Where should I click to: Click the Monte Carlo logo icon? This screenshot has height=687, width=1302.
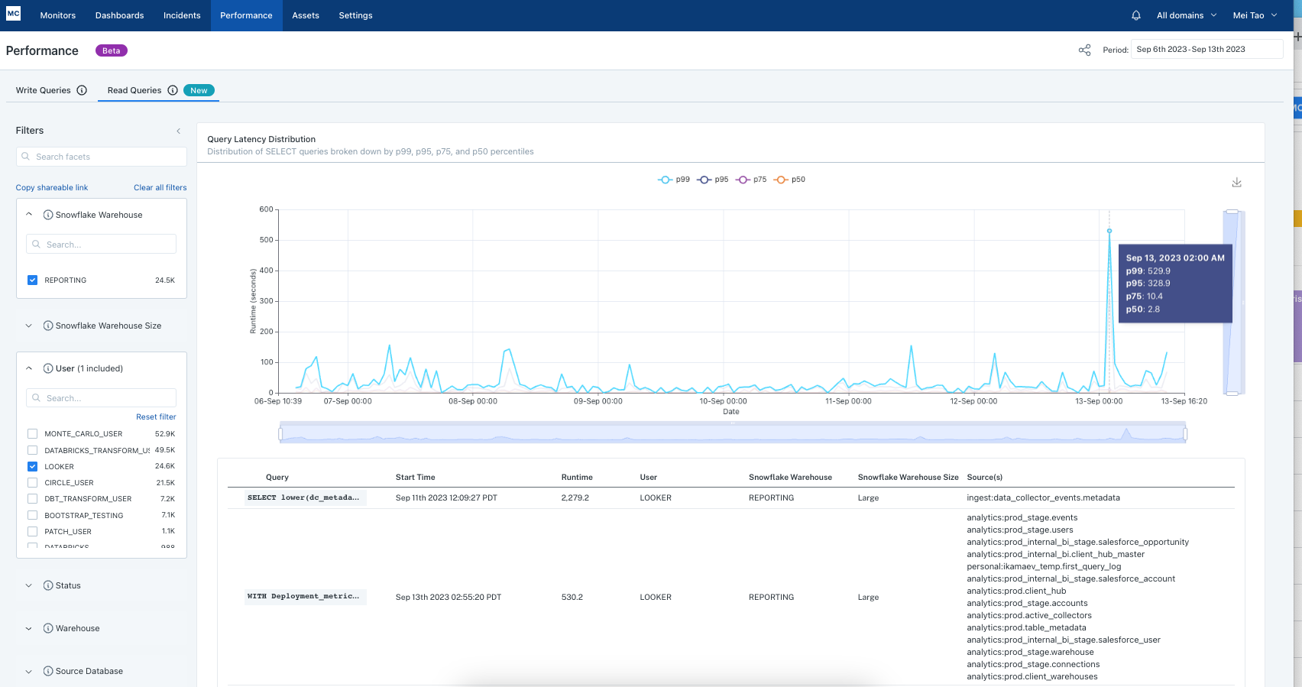(x=14, y=14)
